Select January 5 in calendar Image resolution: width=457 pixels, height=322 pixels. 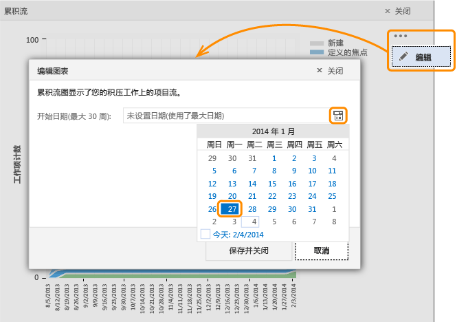coord(214,171)
